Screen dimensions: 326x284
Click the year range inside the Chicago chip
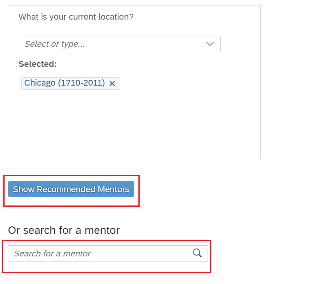(81, 83)
